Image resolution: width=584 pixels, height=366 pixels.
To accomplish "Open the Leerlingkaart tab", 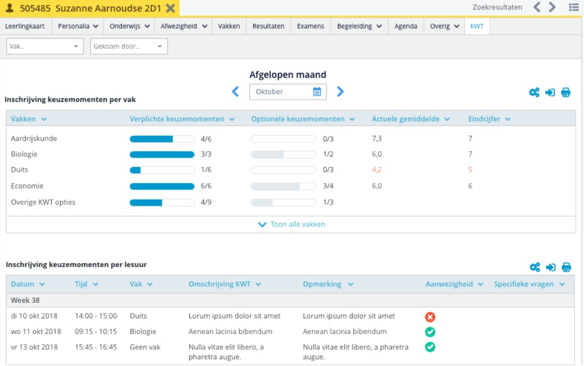I will (x=25, y=26).
